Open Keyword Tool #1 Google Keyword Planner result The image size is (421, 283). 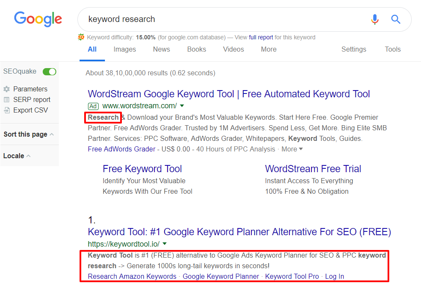coord(239,232)
